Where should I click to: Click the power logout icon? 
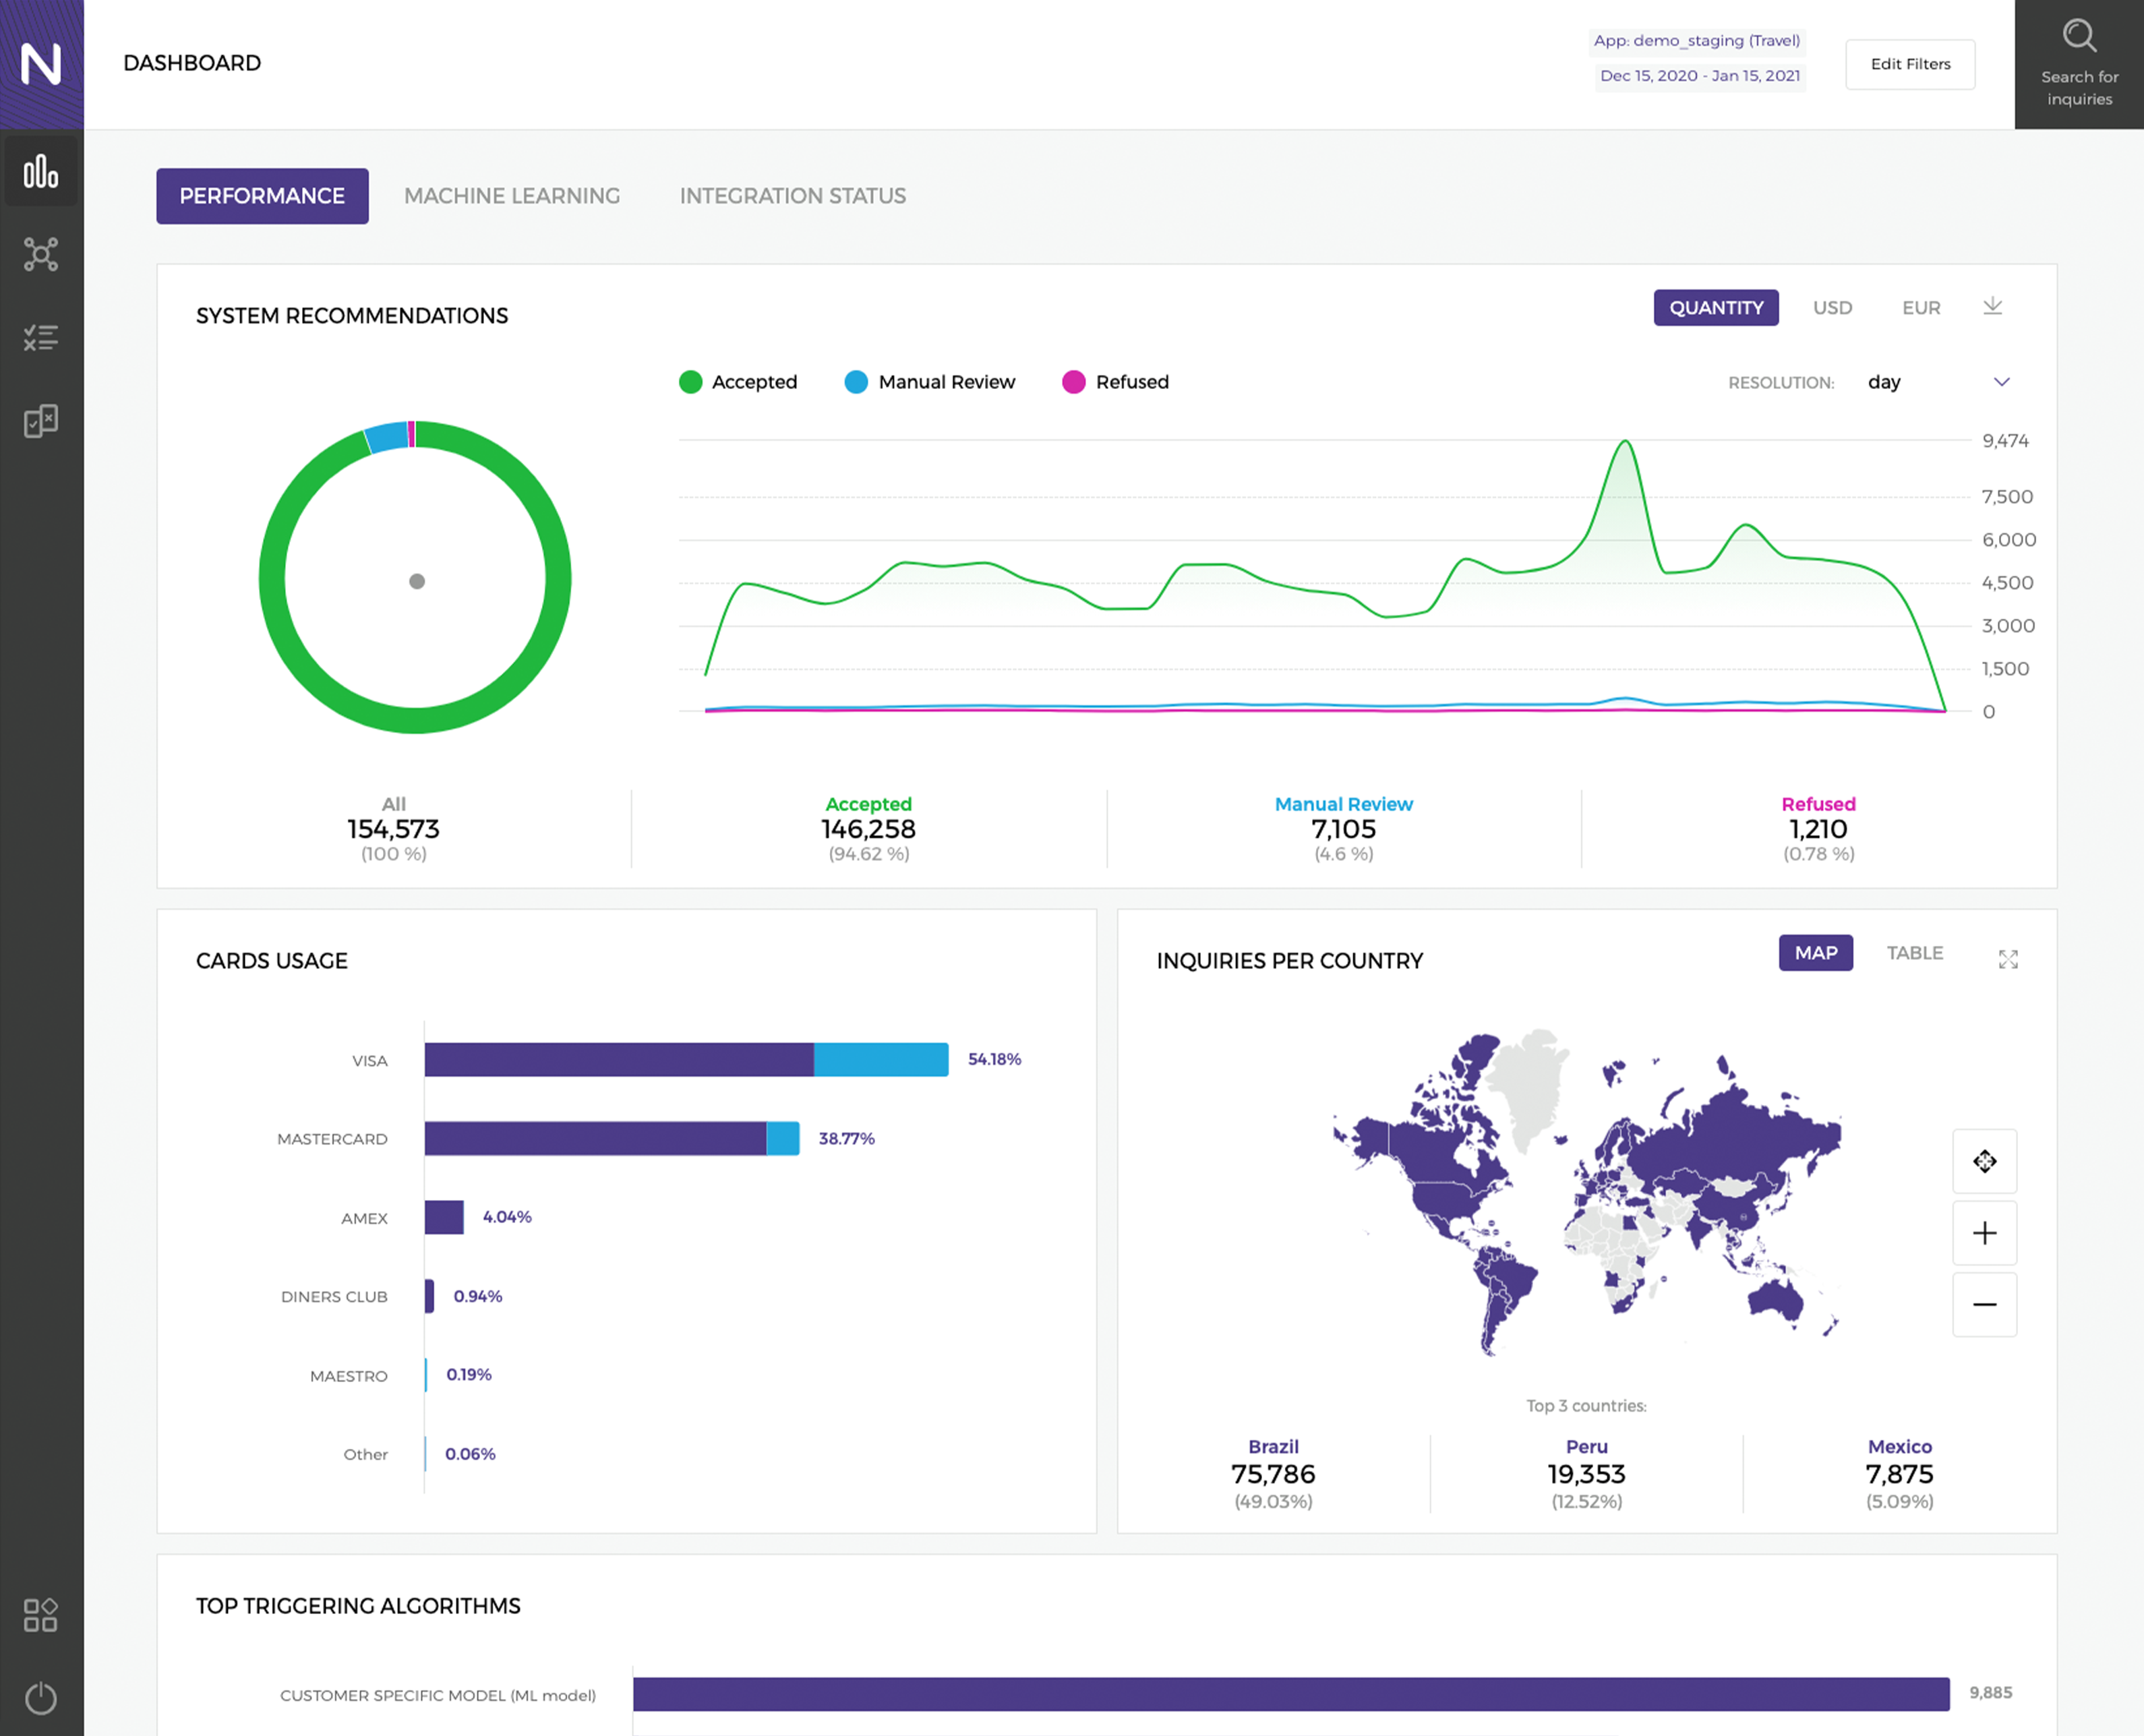click(41, 1697)
